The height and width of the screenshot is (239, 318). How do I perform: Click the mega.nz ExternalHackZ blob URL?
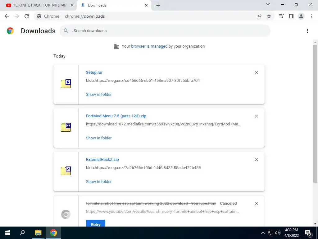click(x=143, y=168)
